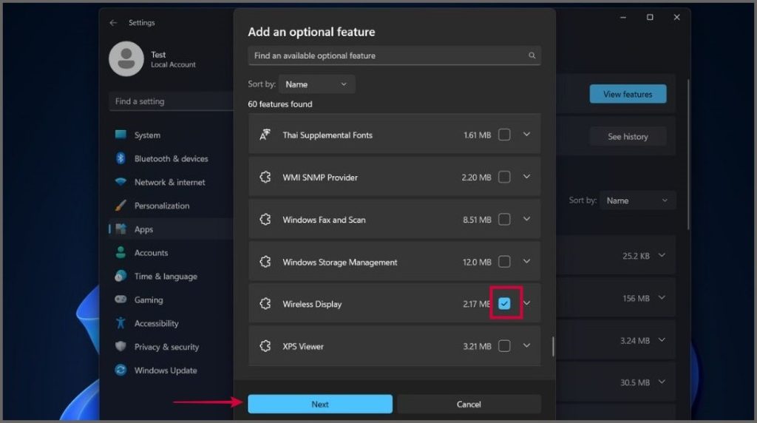The height and width of the screenshot is (423, 757).
Task: Go to Bluetooth & devices settings
Action: pyautogui.click(x=171, y=158)
